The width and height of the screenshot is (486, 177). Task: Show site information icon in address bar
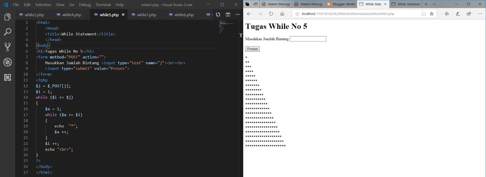[x=297, y=14]
